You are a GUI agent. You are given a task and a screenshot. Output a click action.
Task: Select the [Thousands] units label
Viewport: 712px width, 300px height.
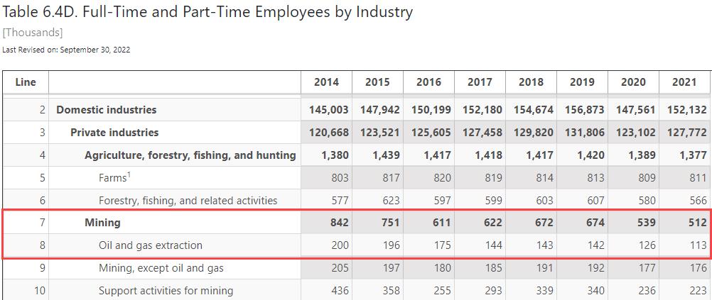pos(32,33)
